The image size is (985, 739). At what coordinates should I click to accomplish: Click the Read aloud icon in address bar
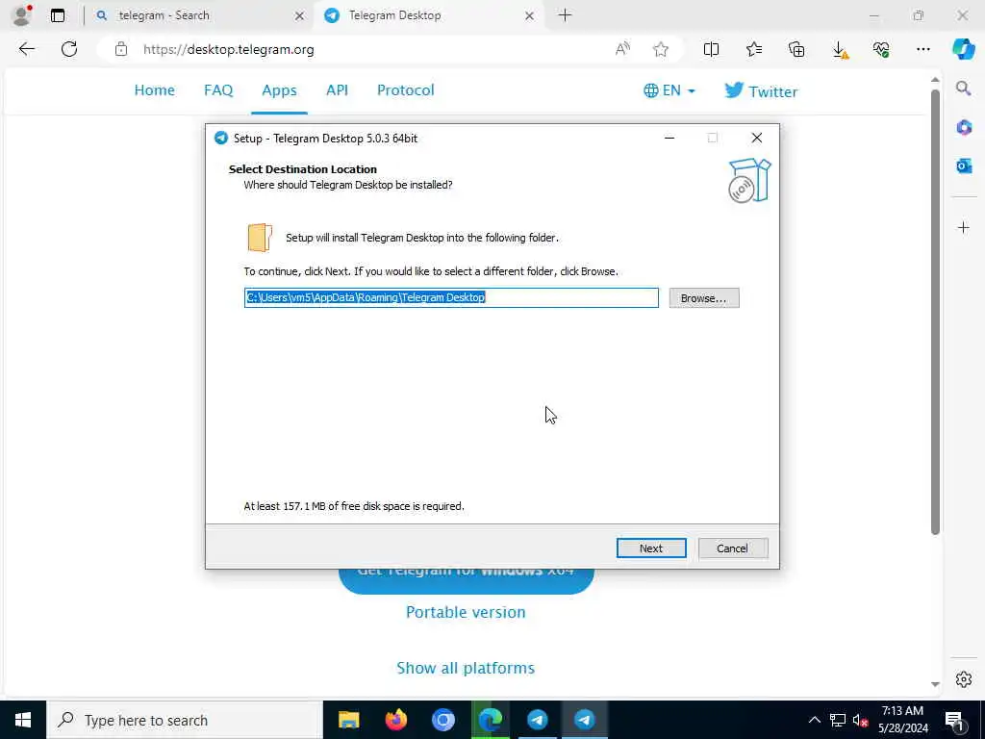(x=622, y=49)
